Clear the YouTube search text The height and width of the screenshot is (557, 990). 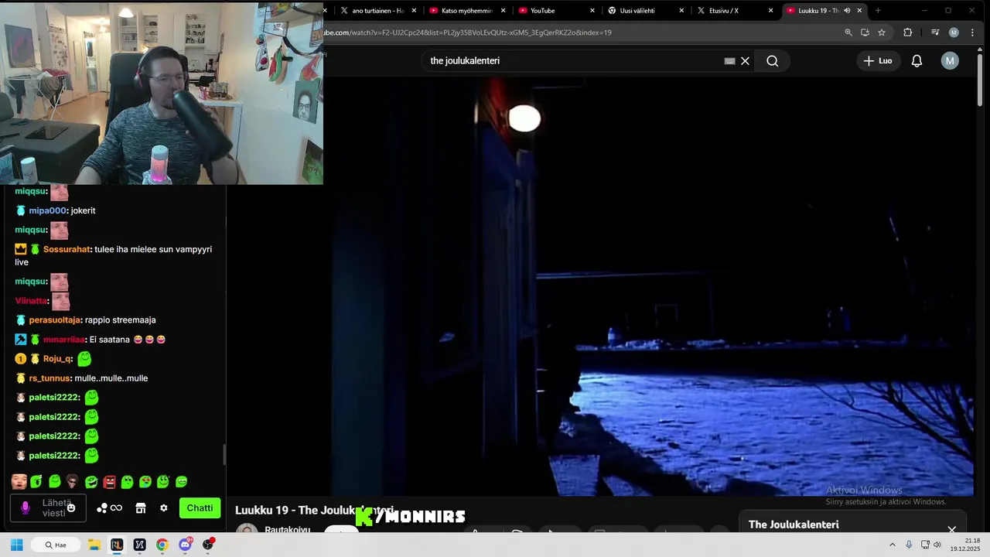[745, 61]
